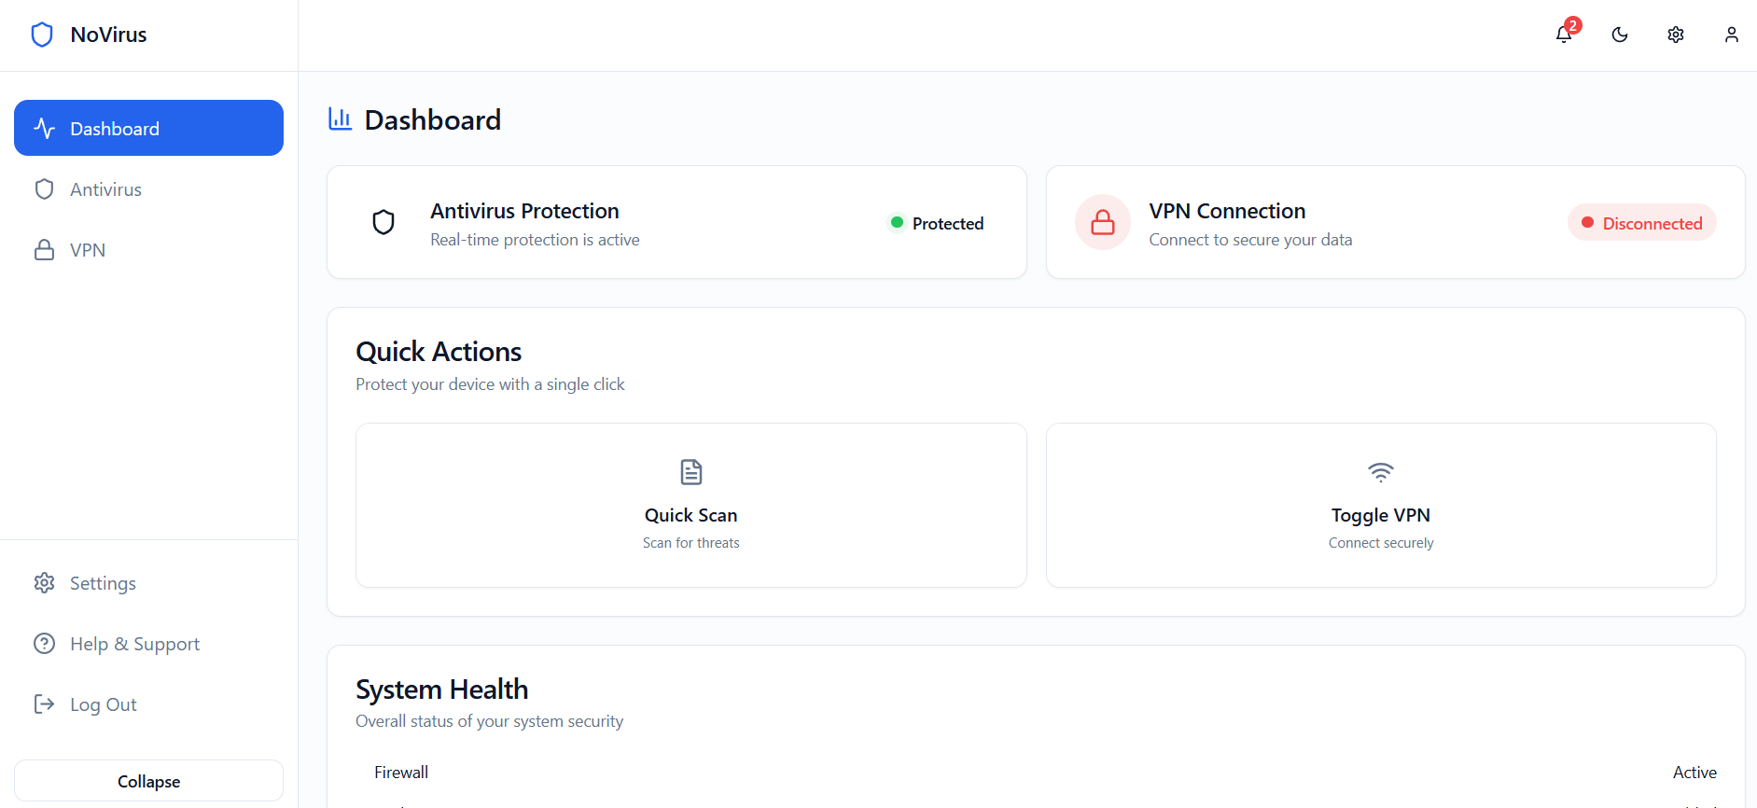The width and height of the screenshot is (1757, 808).
Task: Run a Quick Scan for threats
Action: point(690,505)
